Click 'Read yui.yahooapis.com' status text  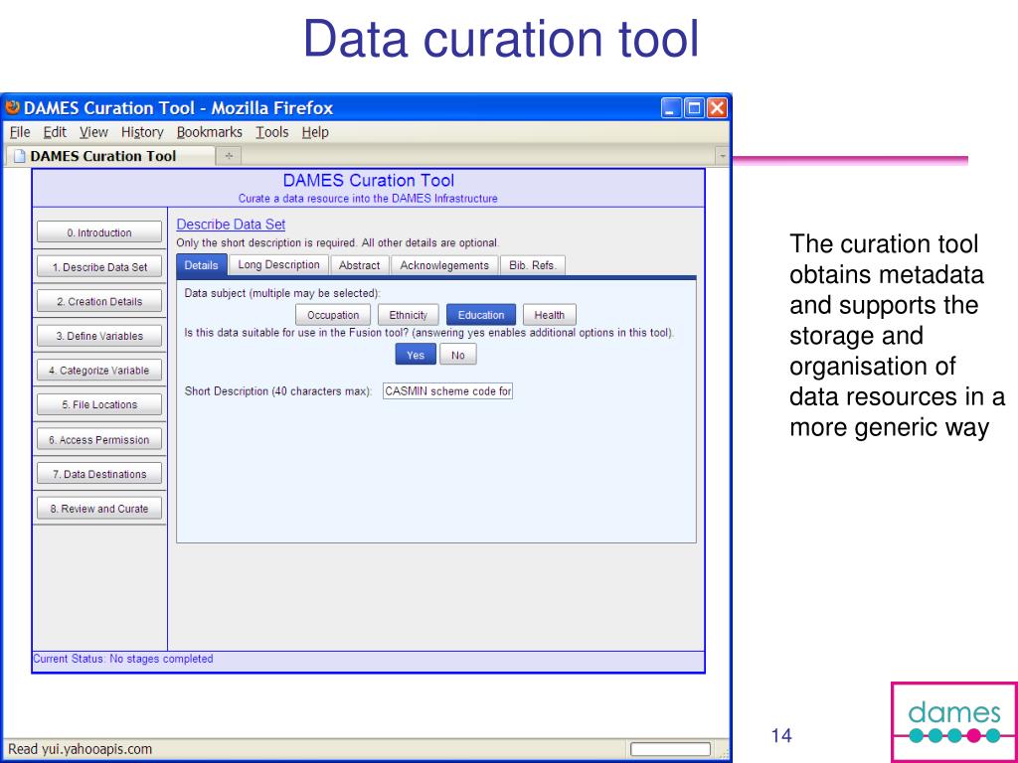point(80,749)
